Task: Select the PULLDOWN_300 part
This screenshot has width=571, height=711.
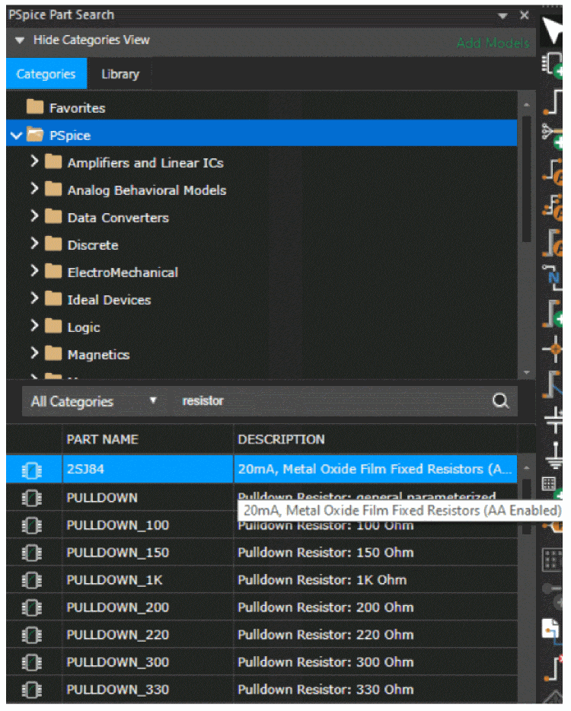Action: [x=118, y=662]
